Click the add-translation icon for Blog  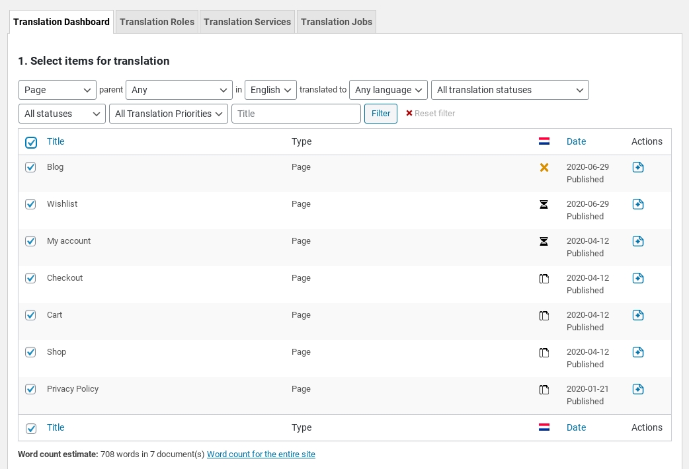(637, 167)
